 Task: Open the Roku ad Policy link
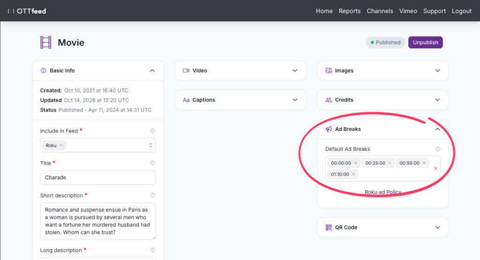click(x=383, y=192)
